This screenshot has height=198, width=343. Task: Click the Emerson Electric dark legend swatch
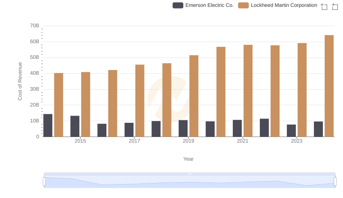(x=178, y=5)
